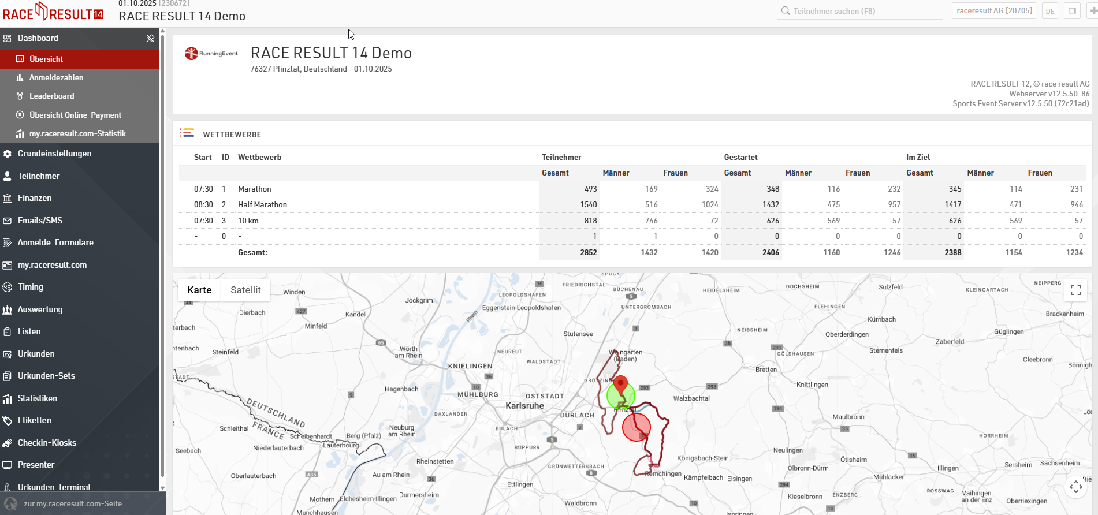Viewport: 1098px width, 515px height.
Task: Click the side panel toggle icon
Action: [1072, 11]
